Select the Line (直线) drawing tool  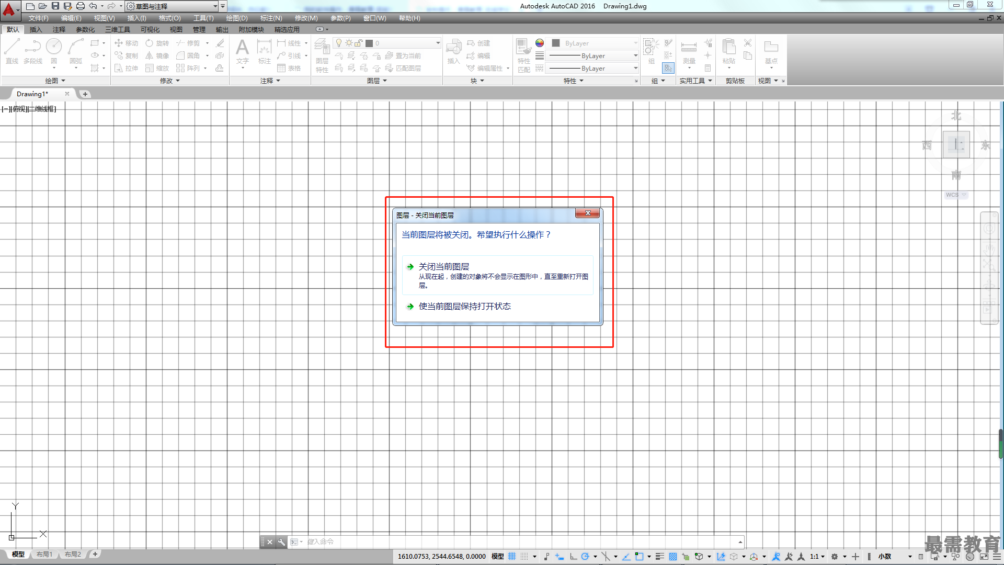[12, 51]
